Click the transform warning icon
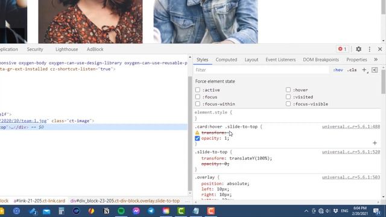The height and width of the screenshot is (217, 386). click(197, 133)
